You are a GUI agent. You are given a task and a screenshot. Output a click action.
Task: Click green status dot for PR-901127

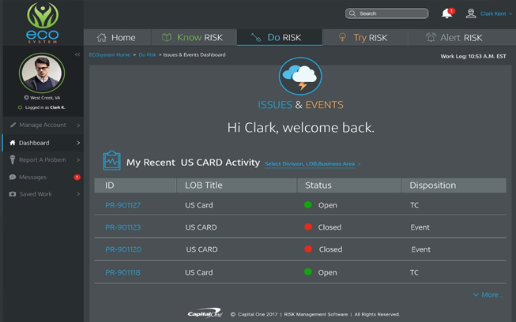pos(308,204)
